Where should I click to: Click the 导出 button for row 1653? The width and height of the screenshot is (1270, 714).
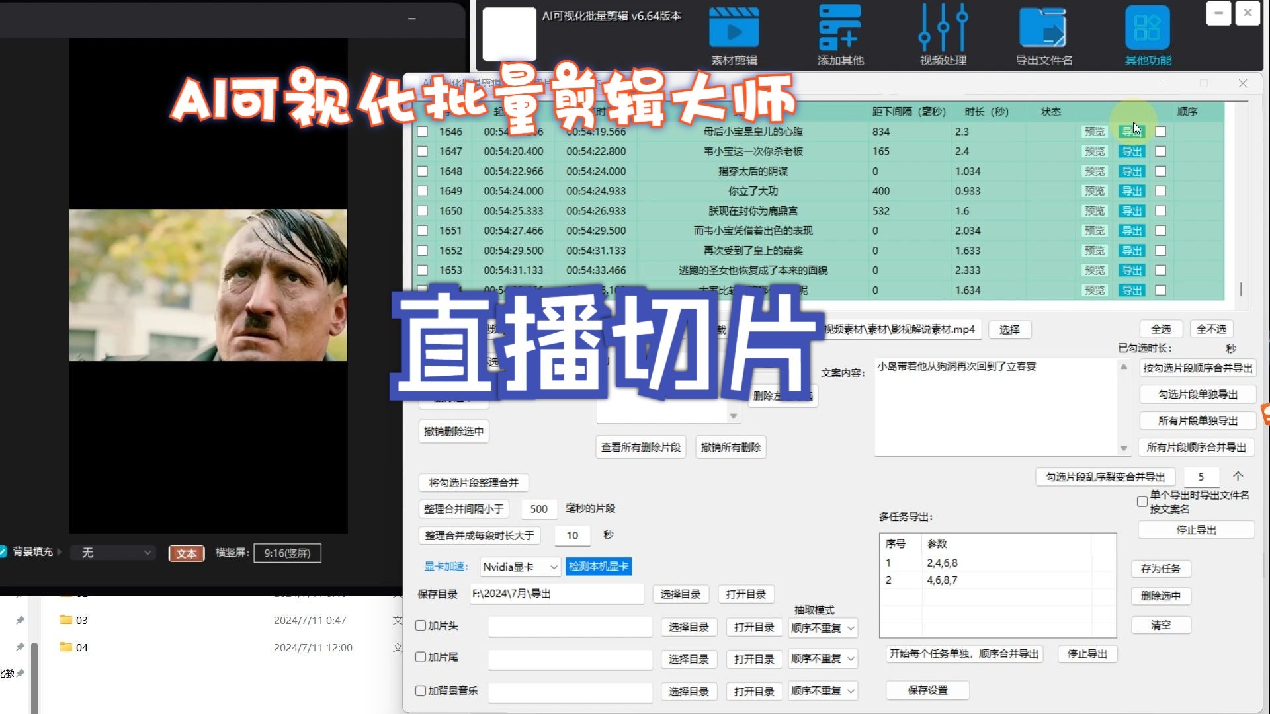tap(1132, 270)
